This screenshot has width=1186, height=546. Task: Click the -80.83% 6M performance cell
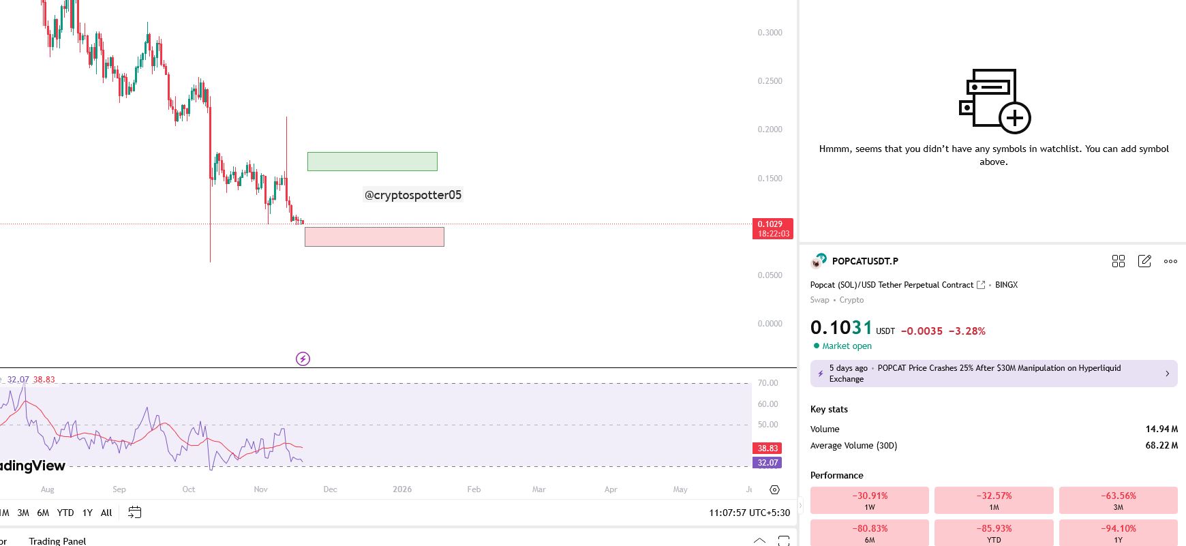point(870,533)
